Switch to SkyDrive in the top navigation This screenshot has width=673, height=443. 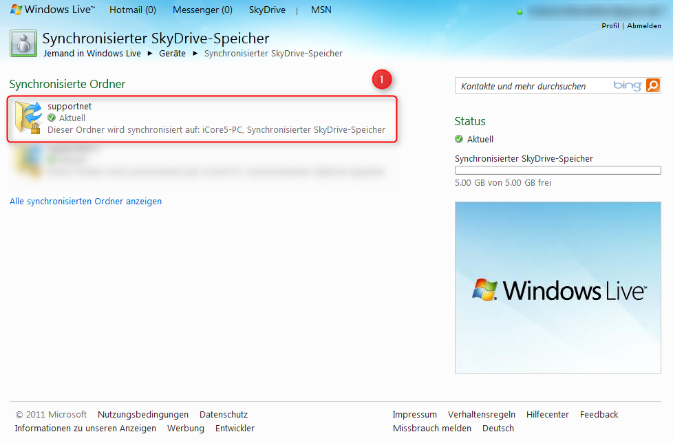[x=267, y=10]
